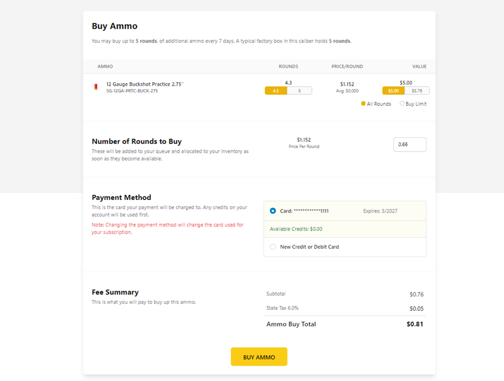The image size is (504, 381).
Task: Click the red shotgun shell icon
Action: pyautogui.click(x=96, y=87)
